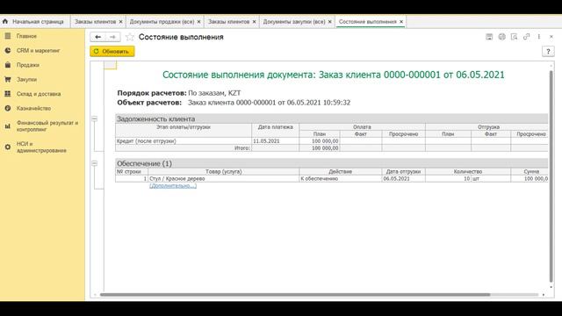This screenshot has width=562, height=316.
Task: Open more actions three-dot menu
Action: (538, 37)
